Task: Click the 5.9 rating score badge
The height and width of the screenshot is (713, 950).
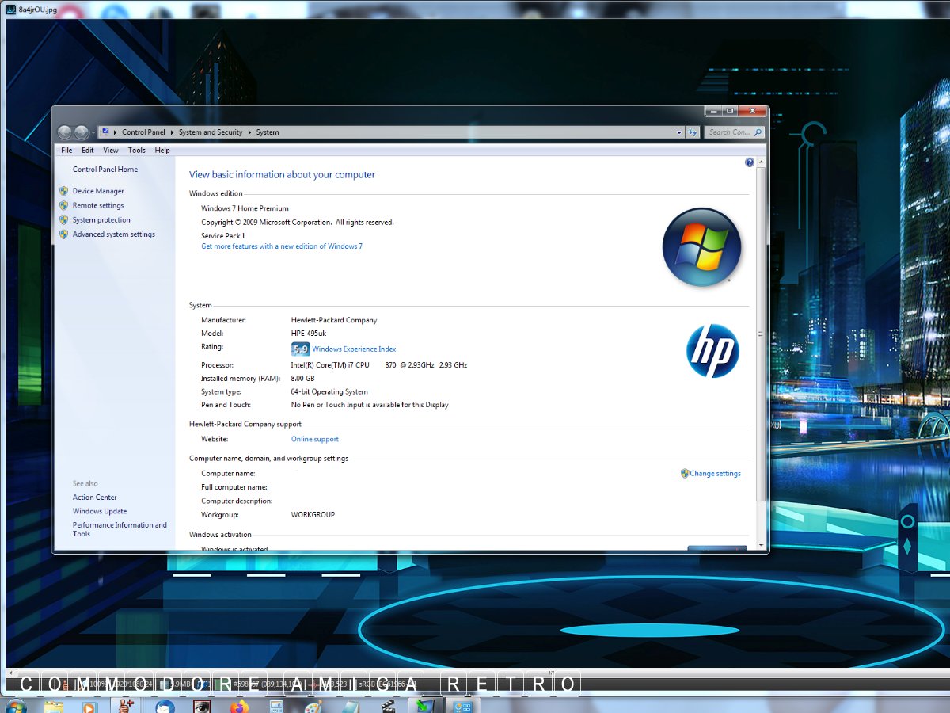Action: [300, 349]
